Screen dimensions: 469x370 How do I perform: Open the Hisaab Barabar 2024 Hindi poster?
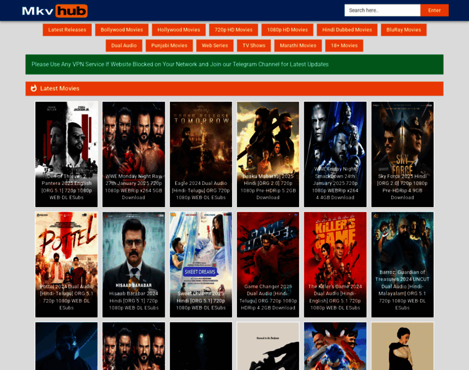[x=133, y=265]
